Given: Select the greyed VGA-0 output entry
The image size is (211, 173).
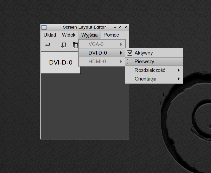Looking at the screenshot, I should coord(102,44).
